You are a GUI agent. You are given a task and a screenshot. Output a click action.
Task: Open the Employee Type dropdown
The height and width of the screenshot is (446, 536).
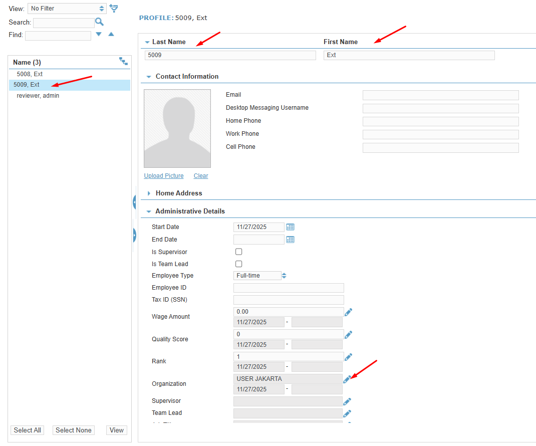(x=260, y=276)
